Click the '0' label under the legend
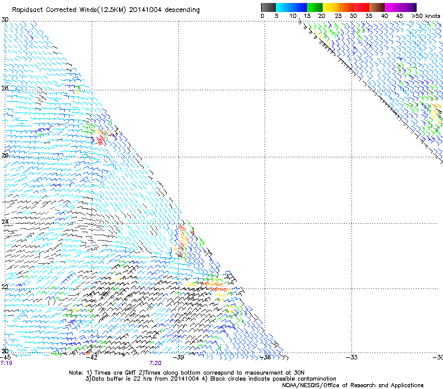443x389 pixels. click(x=262, y=16)
